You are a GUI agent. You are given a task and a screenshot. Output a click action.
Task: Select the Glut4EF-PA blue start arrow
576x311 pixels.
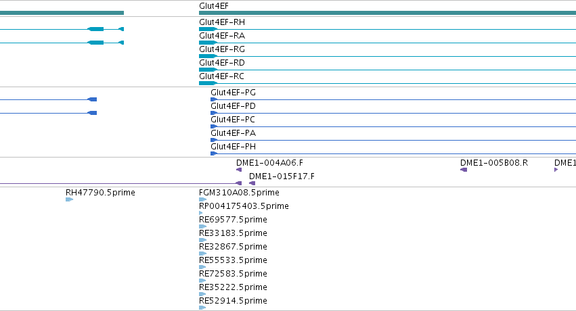click(x=214, y=140)
